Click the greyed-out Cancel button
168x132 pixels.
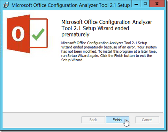point(147,120)
